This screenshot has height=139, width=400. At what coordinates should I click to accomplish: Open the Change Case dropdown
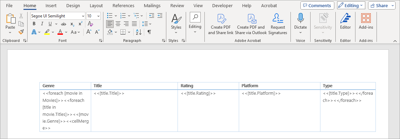point(75,32)
